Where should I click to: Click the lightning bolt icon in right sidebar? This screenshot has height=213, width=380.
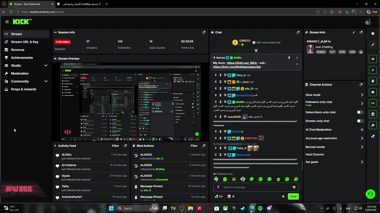[x=373, y=70]
